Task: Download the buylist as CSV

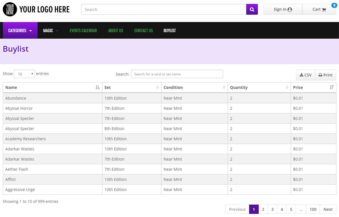Action: click(306, 75)
